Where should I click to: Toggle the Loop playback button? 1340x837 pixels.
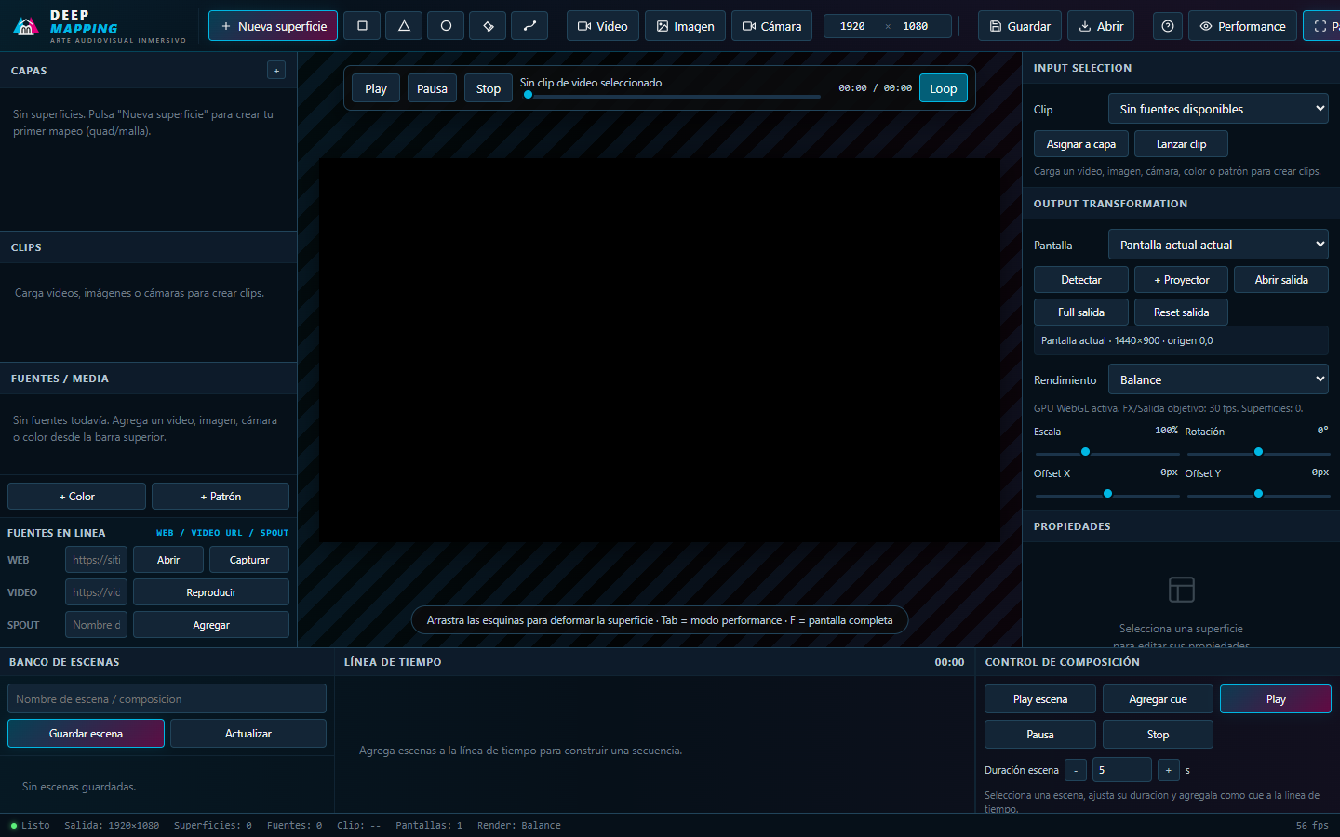click(944, 88)
